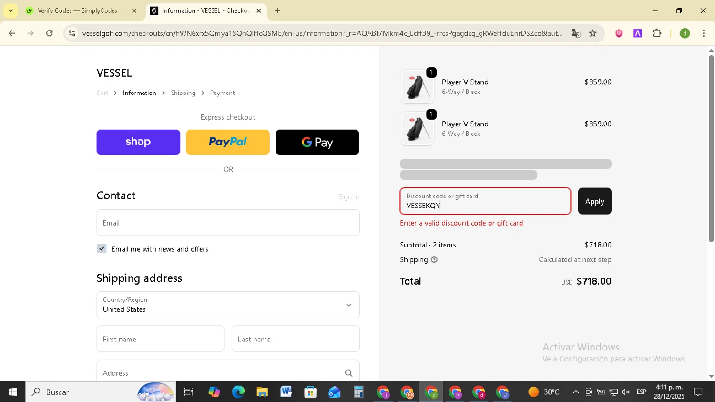Open the tab search dropdown arrow
Screen dimensions: 715x402
10,10
